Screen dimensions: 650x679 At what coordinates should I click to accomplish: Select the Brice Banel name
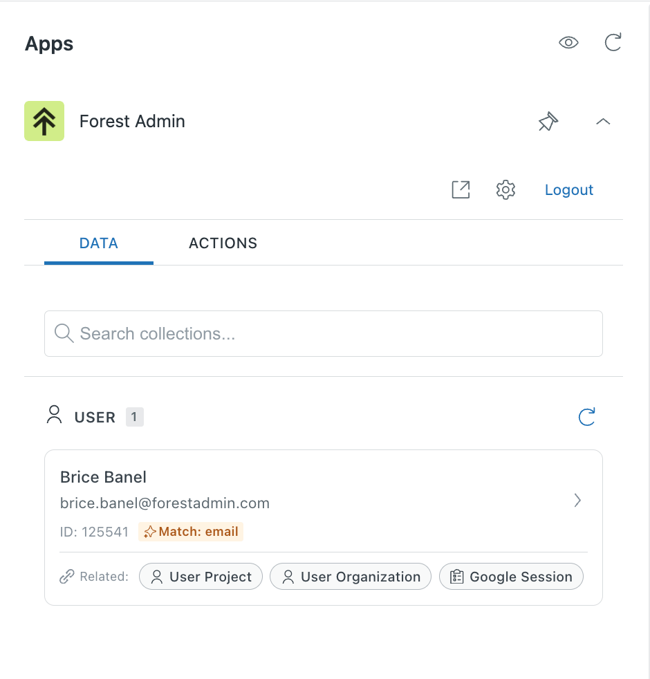[x=103, y=477]
